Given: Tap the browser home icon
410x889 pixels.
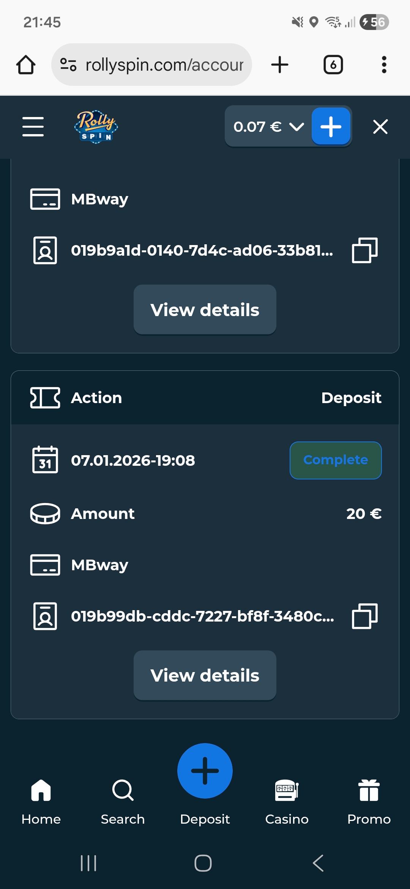Looking at the screenshot, I should click(x=26, y=65).
